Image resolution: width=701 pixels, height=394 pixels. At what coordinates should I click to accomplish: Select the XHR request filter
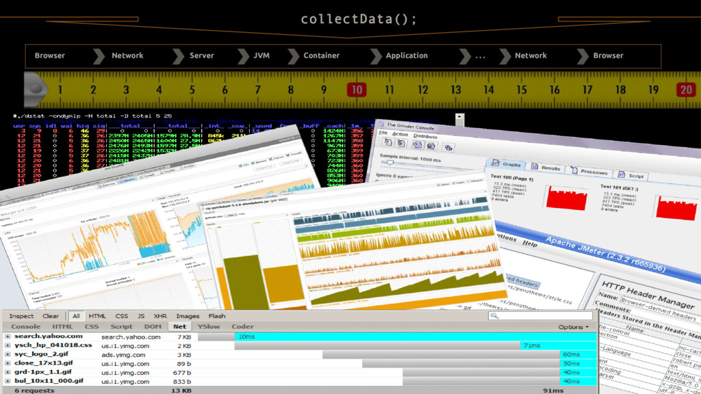point(160,316)
